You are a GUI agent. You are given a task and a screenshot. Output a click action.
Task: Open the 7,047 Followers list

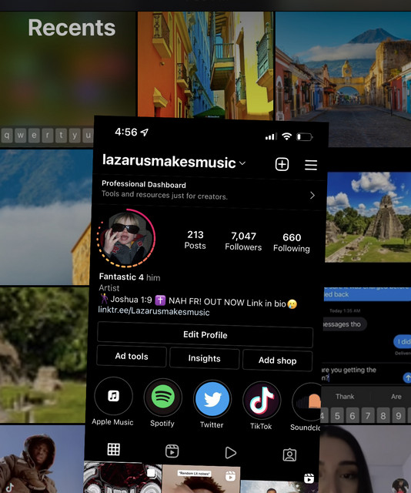[x=243, y=241]
